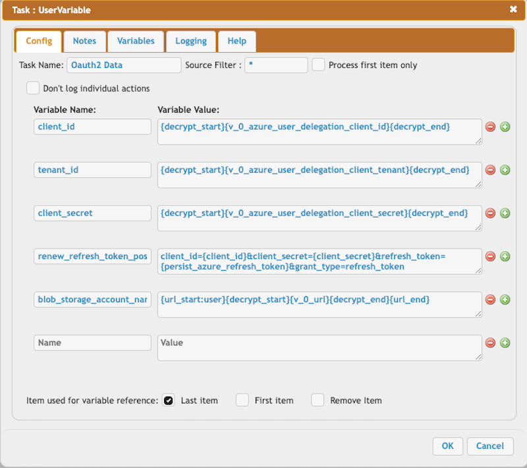The image size is (527, 468).
Task: Open the Variables tab
Action: [x=136, y=42]
